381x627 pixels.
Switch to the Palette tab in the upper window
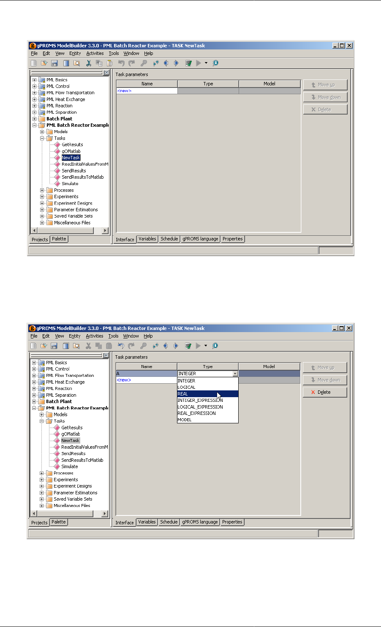tap(59, 239)
